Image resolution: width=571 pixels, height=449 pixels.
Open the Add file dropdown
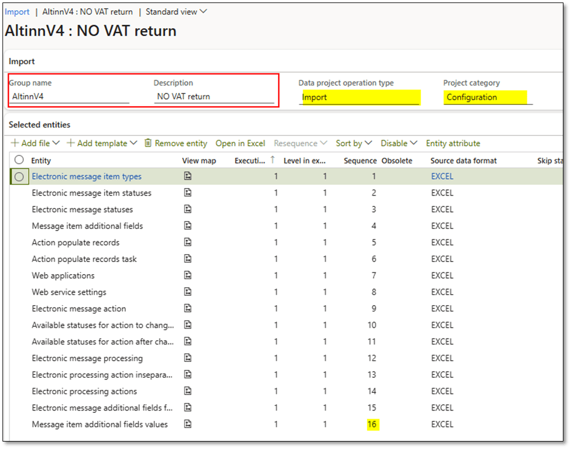(34, 143)
